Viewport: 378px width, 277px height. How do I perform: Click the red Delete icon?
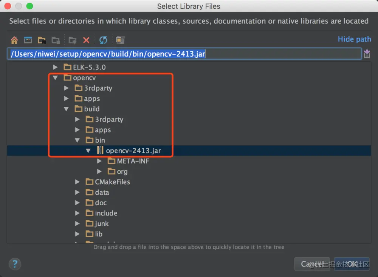[86, 40]
